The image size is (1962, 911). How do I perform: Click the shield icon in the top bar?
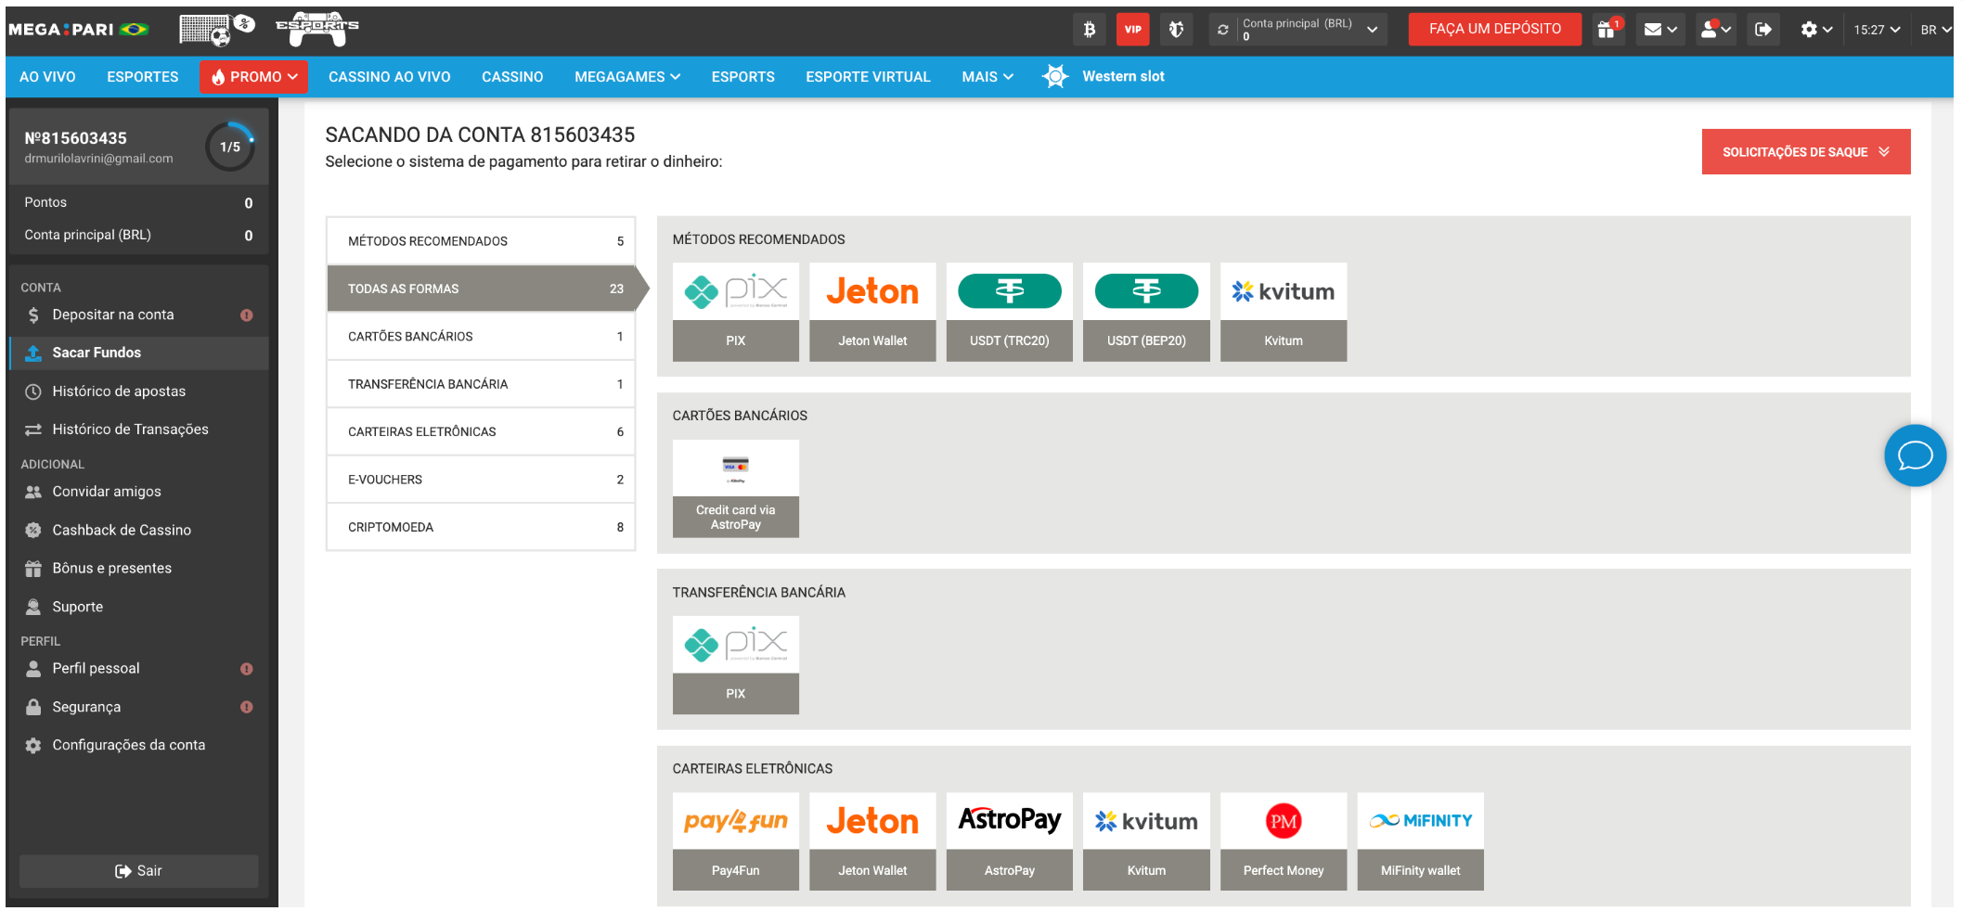1176,30
